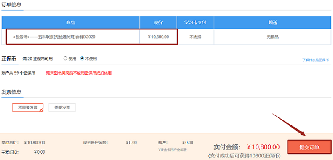Click the red 购买图书类商品 warning text
The height and width of the screenshot is (160, 333).
click(79, 73)
